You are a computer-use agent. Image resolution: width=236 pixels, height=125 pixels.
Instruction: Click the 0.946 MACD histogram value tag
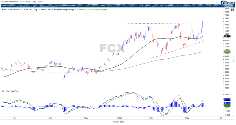(x=227, y=103)
